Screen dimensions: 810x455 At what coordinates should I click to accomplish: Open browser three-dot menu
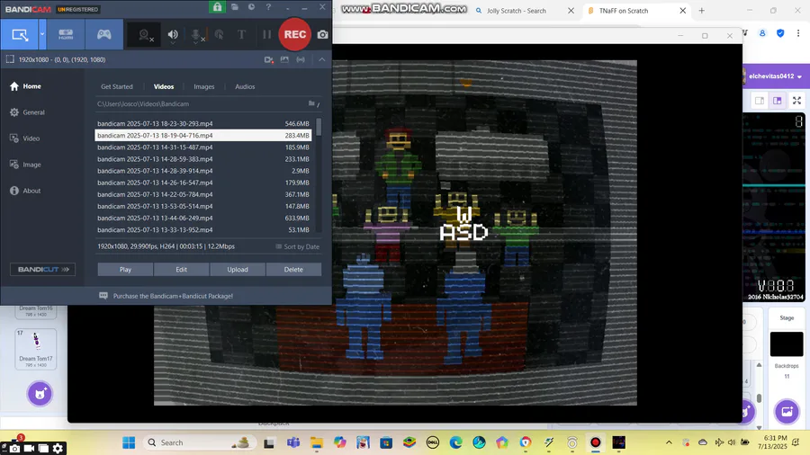pos(798,33)
